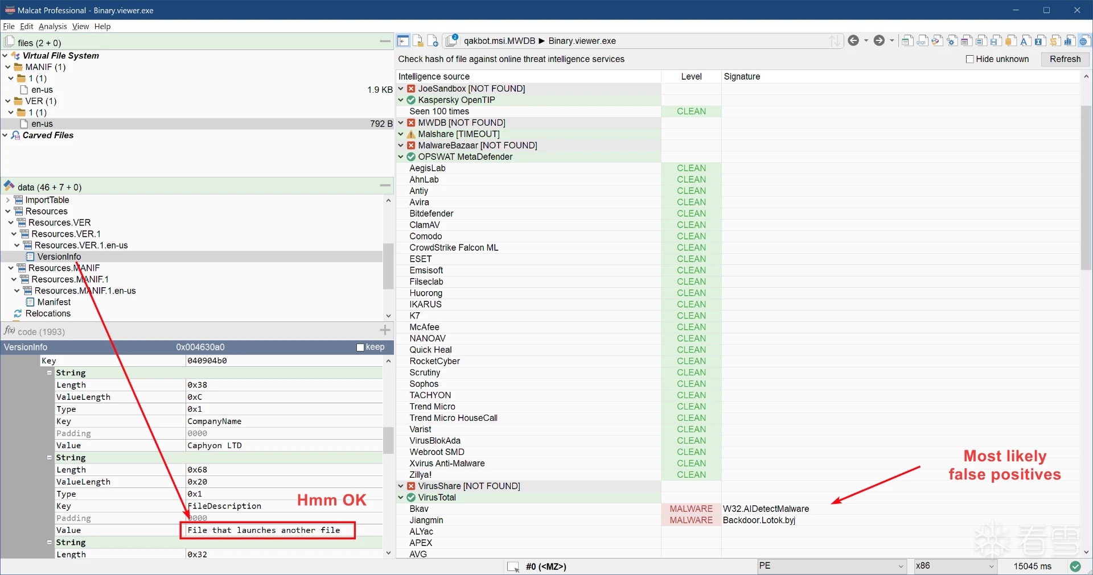Click the stacked files icon with badge 2
The width and height of the screenshot is (1093, 575).
[x=452, y=40]
